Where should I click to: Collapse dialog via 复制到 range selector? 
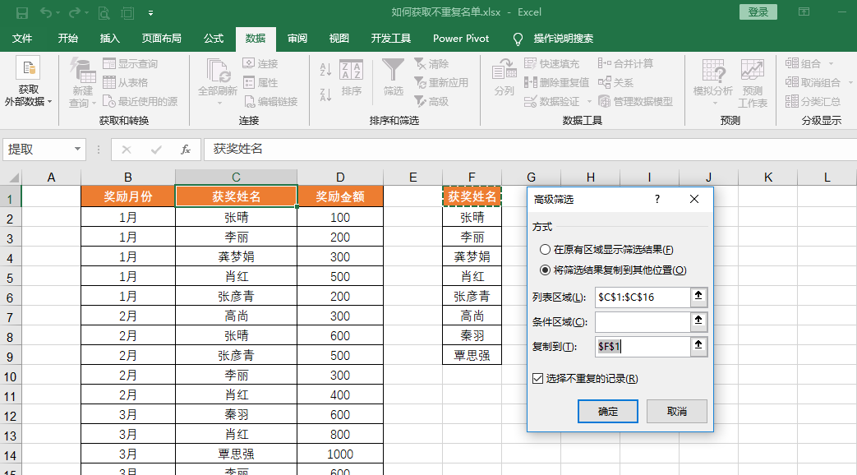698,346
